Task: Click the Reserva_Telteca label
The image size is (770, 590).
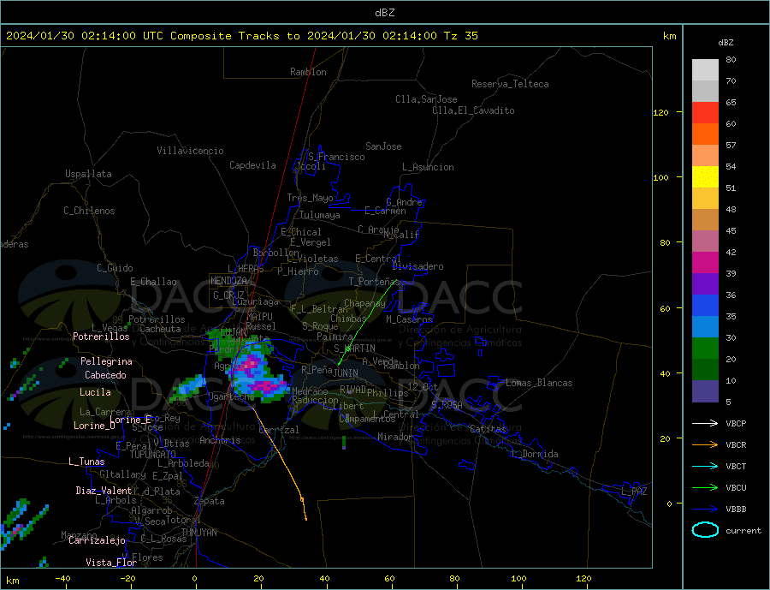Action: [510, 84]
